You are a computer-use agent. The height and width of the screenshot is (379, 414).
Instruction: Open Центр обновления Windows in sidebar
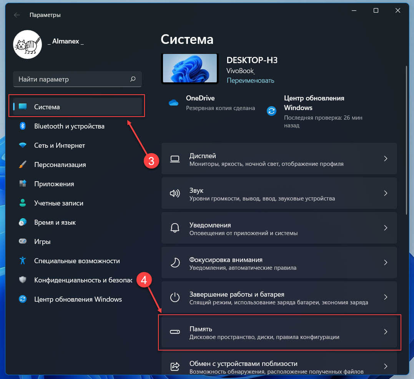coord(77,299)
